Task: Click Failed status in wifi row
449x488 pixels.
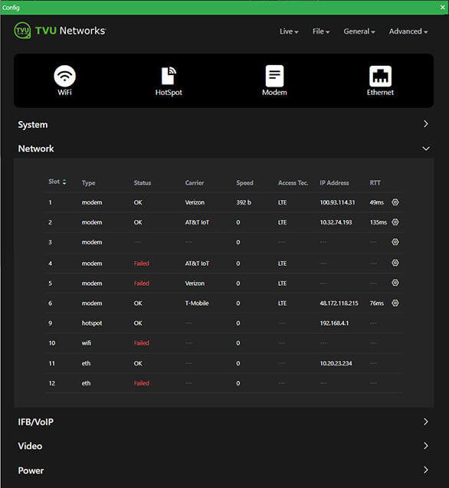Action: pos(142,343)
